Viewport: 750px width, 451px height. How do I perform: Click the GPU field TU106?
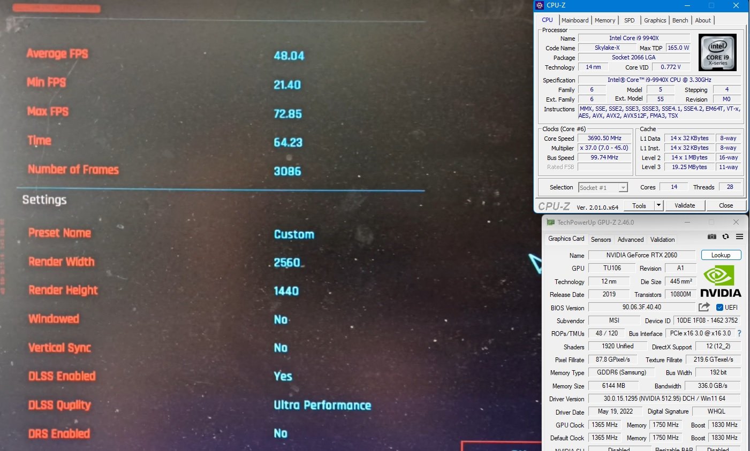click(x=612, y=268)
